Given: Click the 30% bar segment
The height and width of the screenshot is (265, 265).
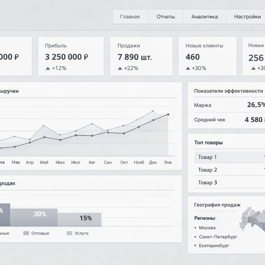Looking at the screenshot, I should [34, 217].
